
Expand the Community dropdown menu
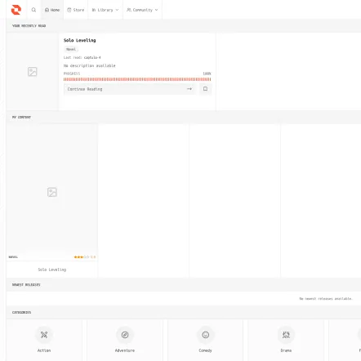pos(142,10)
